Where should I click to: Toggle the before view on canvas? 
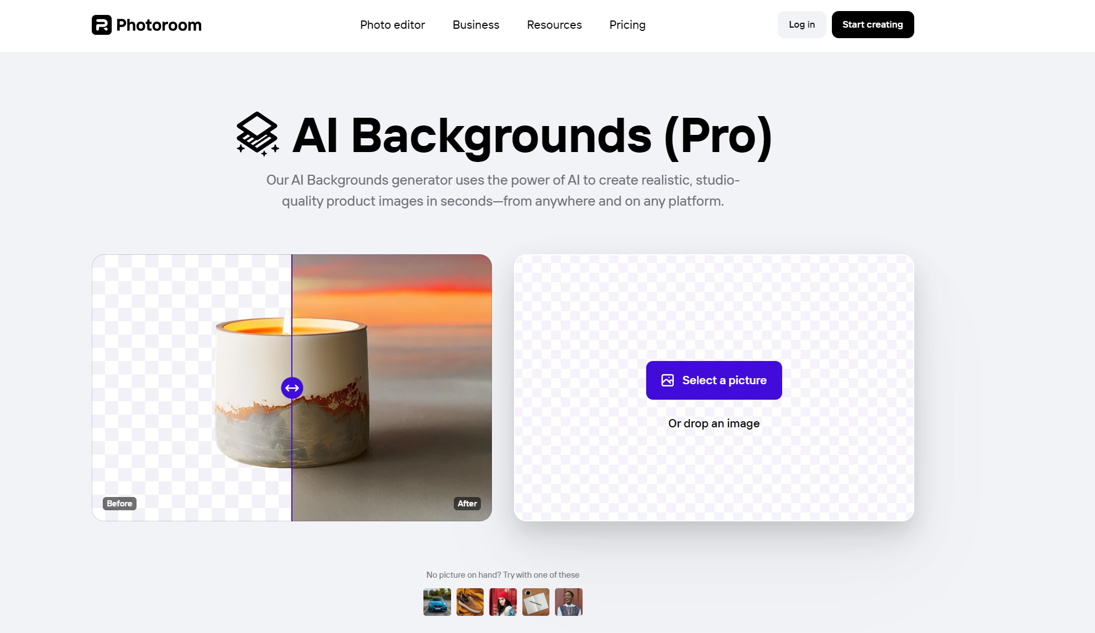[119, 504]
